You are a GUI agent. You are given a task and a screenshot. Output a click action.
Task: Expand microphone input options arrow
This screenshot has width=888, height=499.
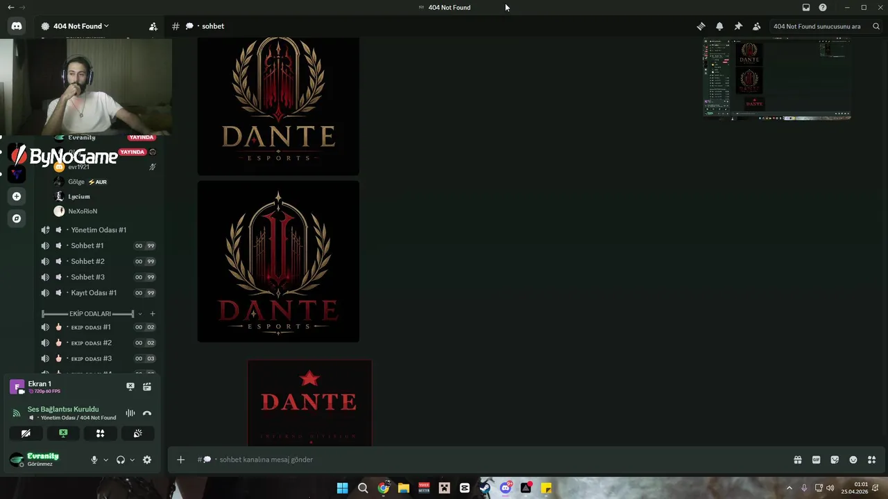tap(105, 459)
